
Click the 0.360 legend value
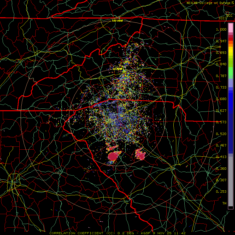click(x=221, y=169)
